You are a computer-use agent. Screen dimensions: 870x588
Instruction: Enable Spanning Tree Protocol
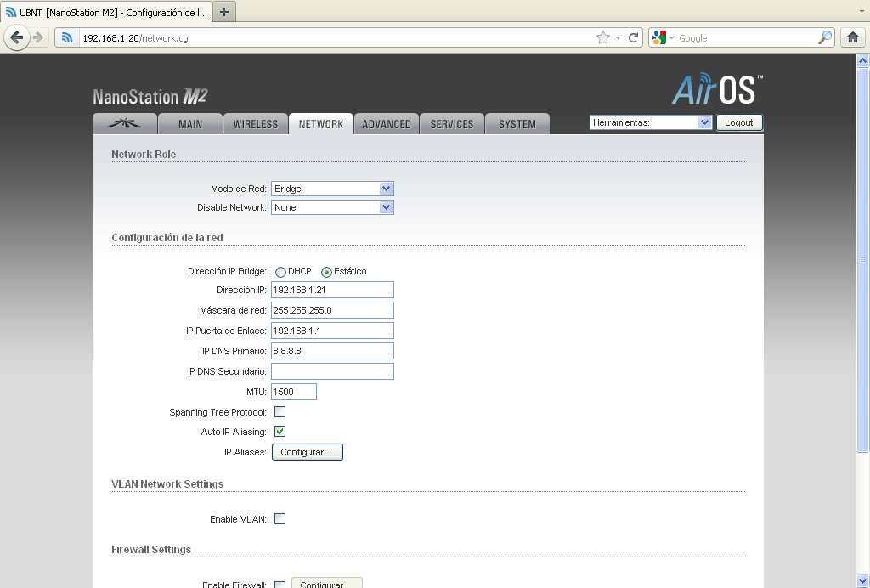click(280, 410)
